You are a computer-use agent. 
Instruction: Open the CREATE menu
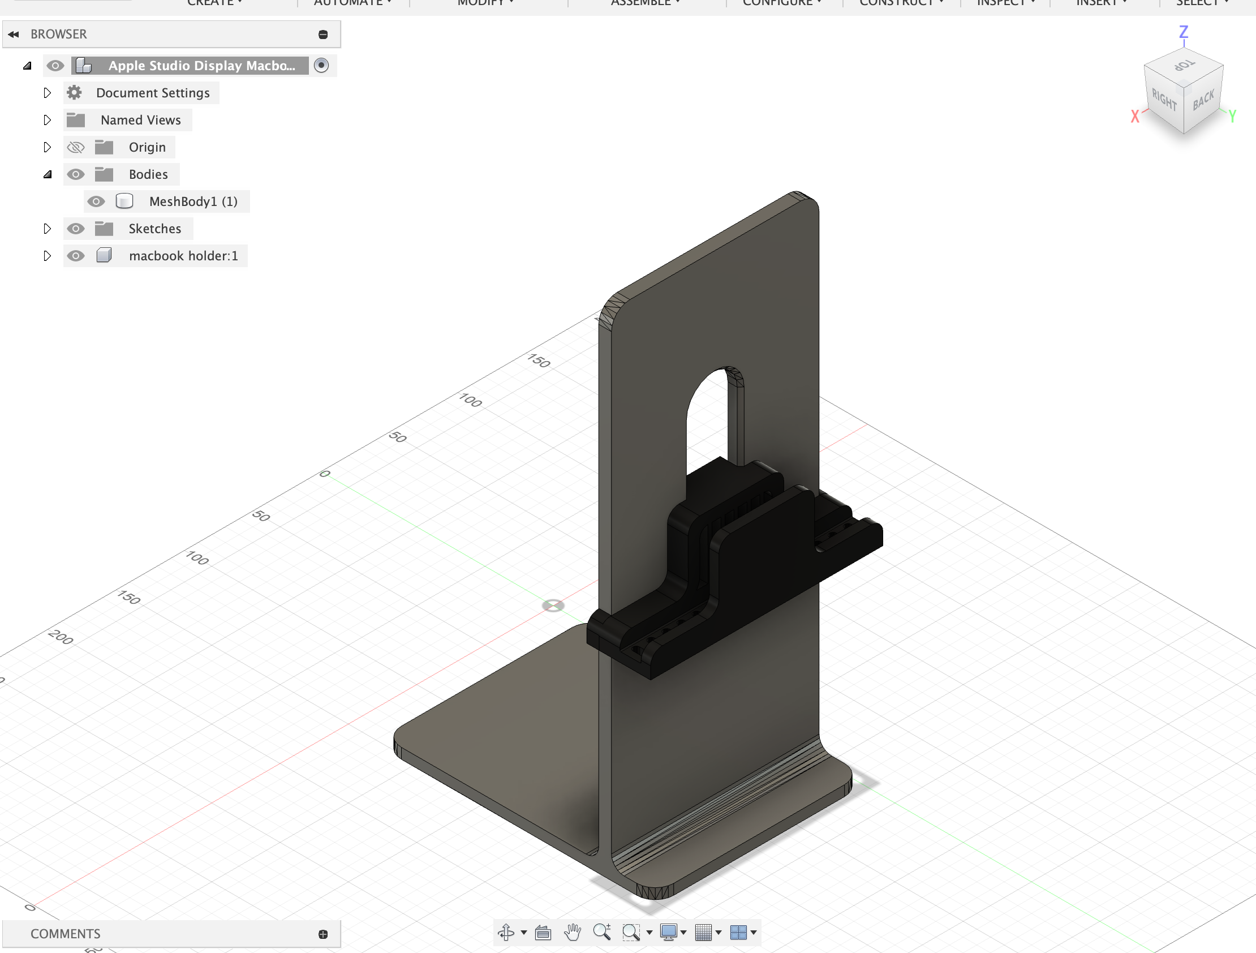click(214, 3)
